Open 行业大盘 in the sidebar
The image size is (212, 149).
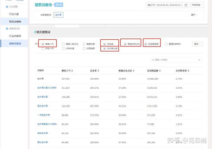15,14
